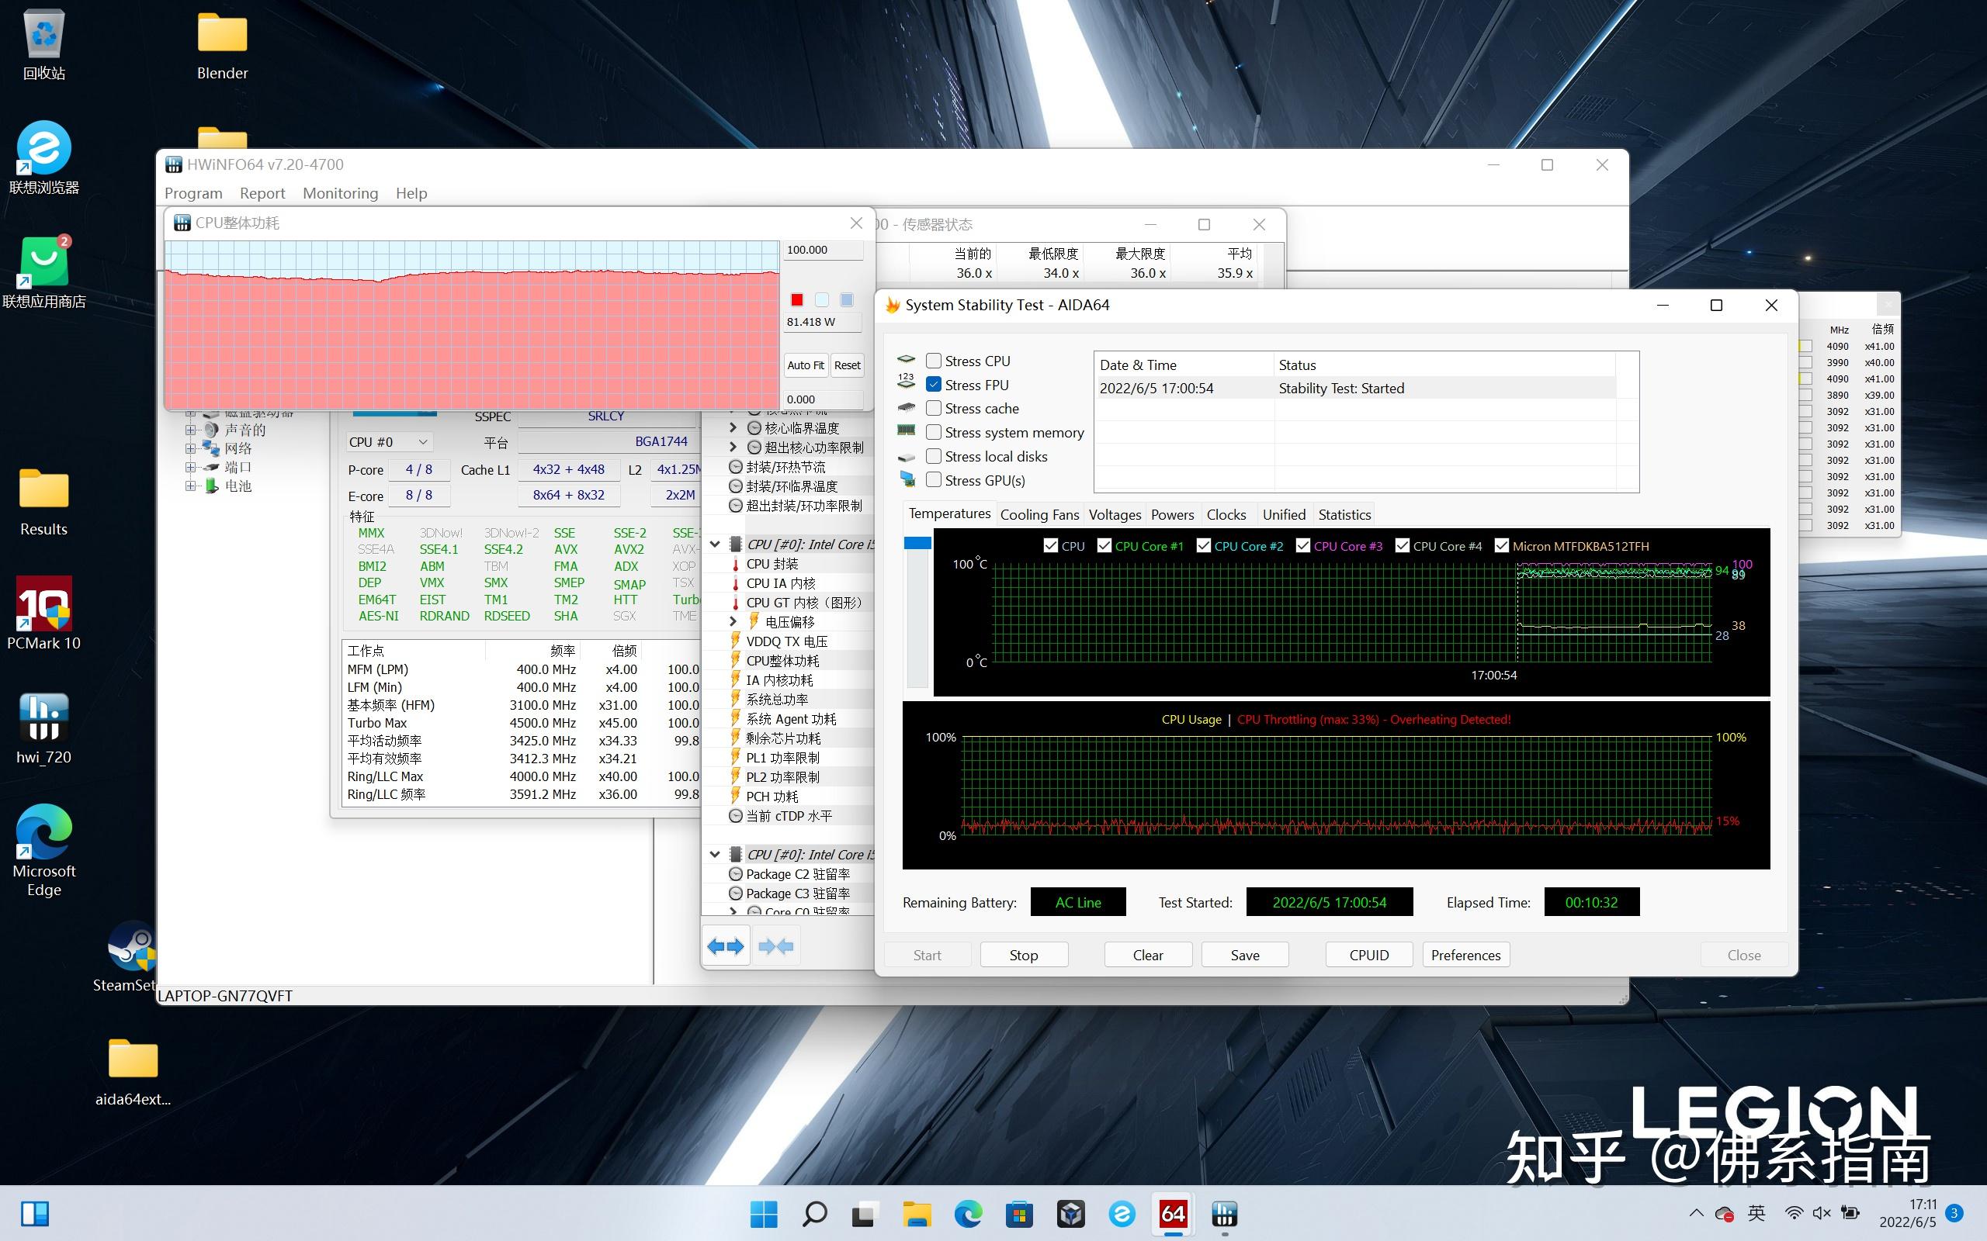Enable Stress CPU checkbox

[931, 361]
